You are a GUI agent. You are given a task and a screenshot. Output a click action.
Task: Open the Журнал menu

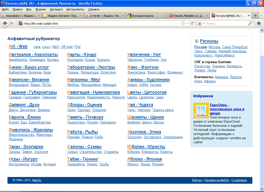point(40,9)
